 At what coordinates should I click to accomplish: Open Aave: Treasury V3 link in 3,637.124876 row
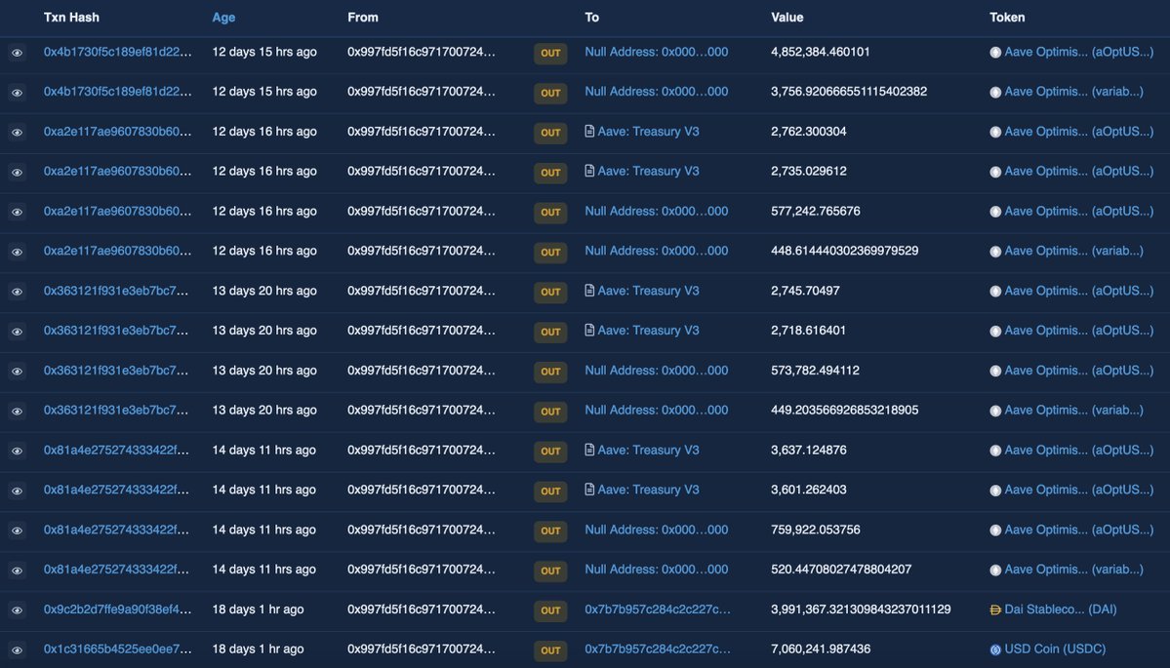[648, 451]
